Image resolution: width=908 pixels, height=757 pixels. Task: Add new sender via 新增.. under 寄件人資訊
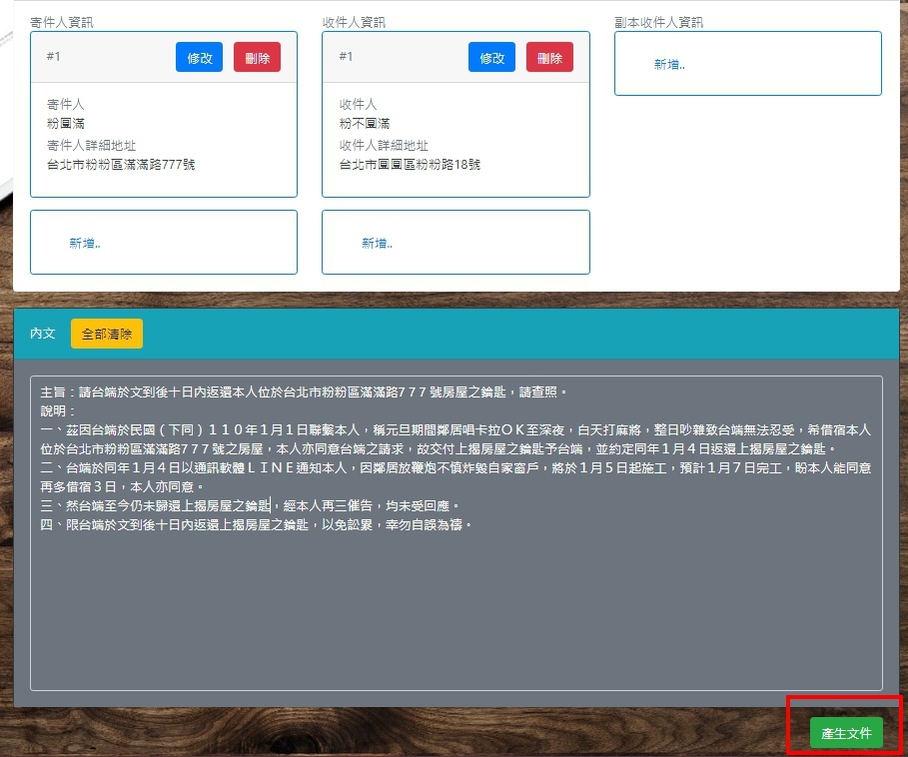tap(85, 243)
